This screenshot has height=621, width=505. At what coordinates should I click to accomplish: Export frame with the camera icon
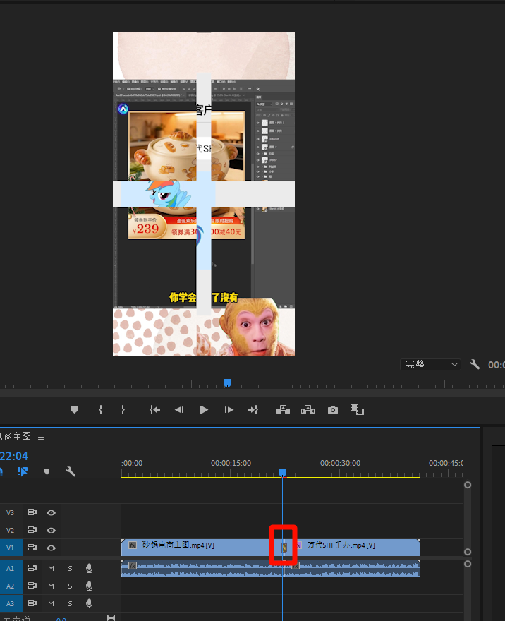(x=332, y=410)
